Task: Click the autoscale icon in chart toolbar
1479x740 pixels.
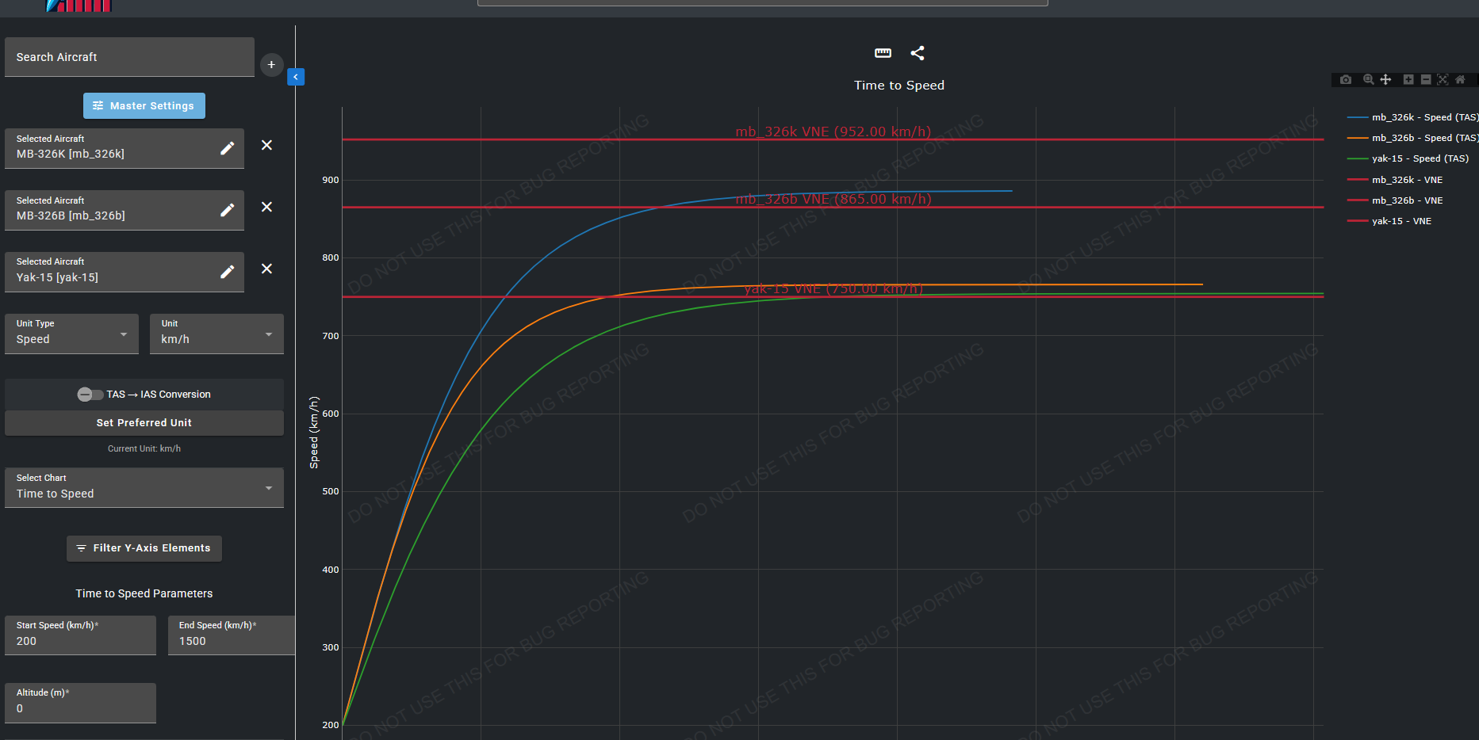Action: [1443, 80]
